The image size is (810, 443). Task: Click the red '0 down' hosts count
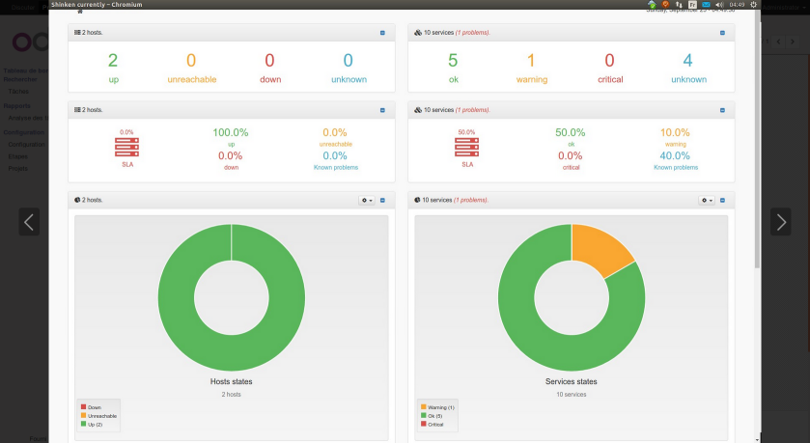pos(270,69)
